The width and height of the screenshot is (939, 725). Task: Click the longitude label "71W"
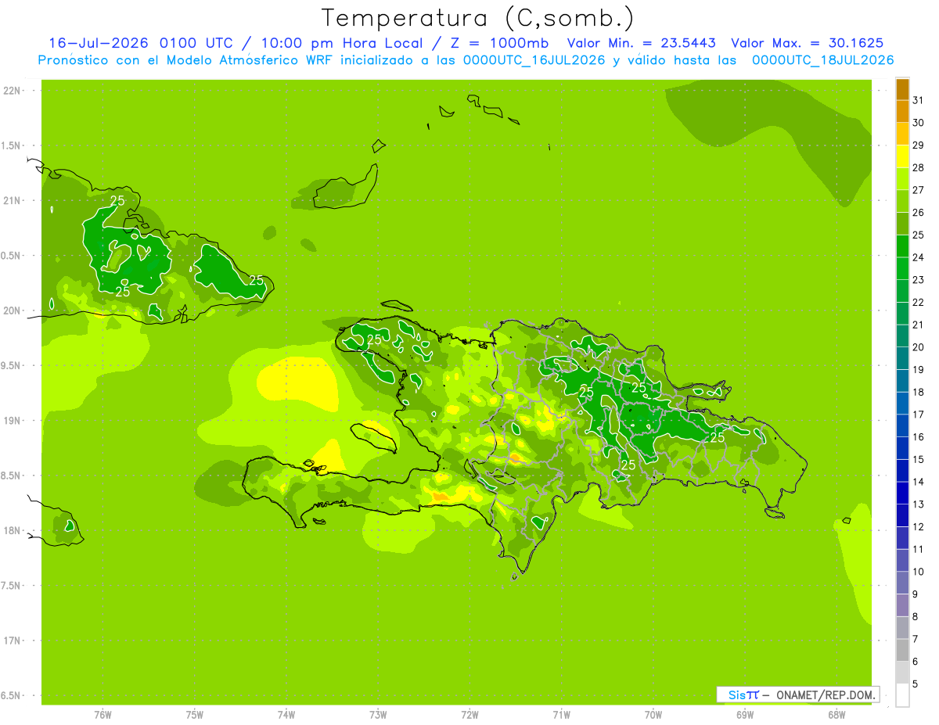(x=561, y=714)
